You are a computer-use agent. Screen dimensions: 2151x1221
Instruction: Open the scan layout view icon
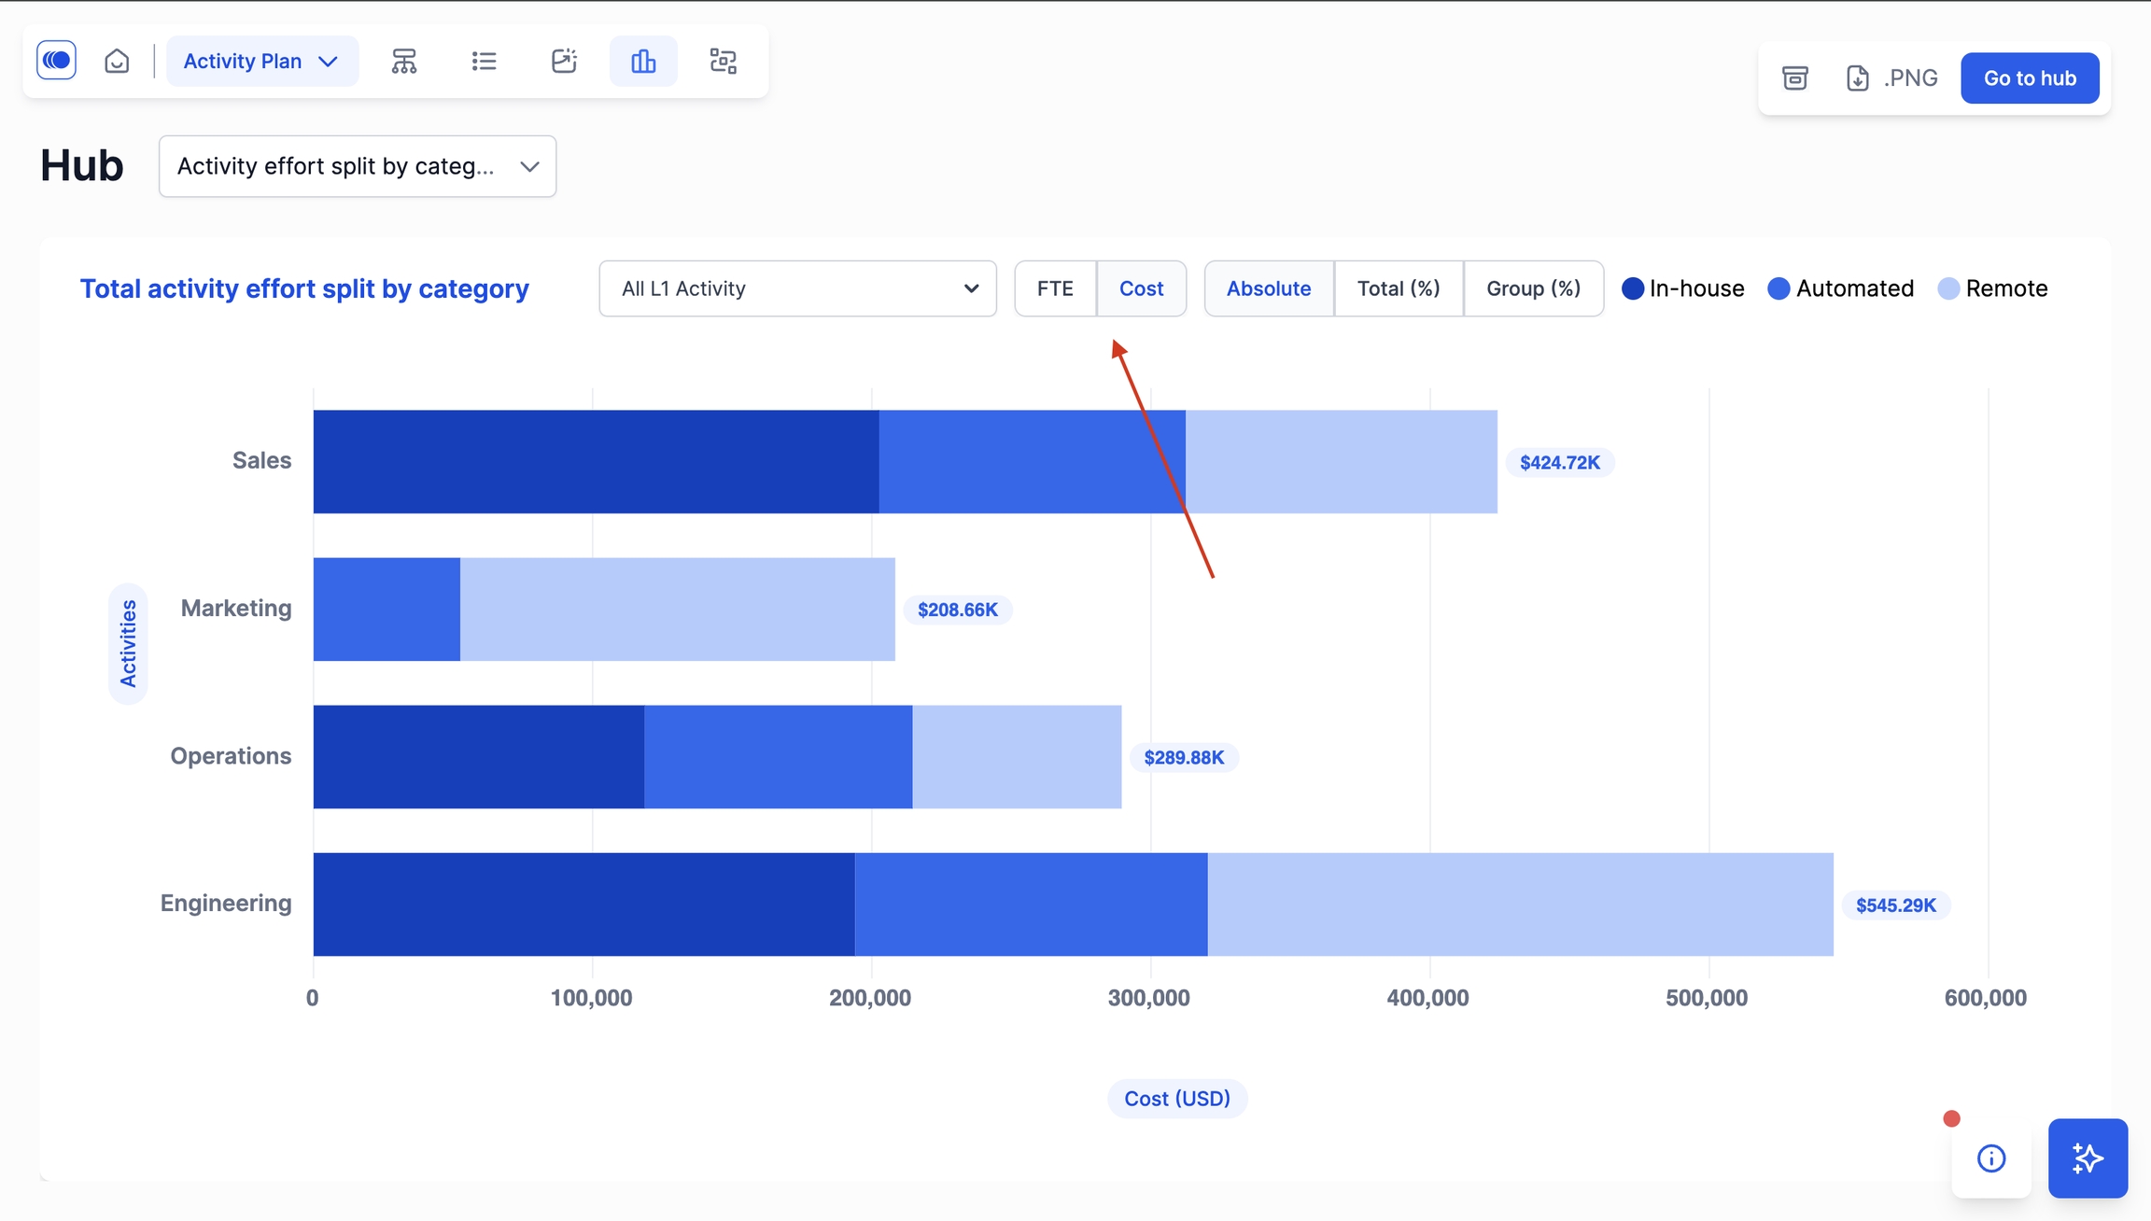[x=724, y=61]
